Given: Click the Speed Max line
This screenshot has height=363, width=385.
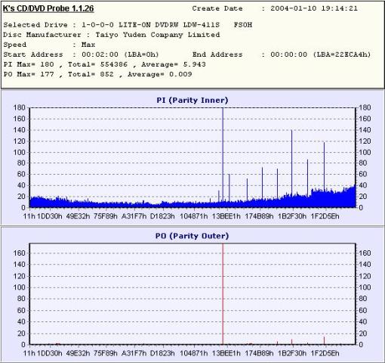Looking at the screenshot, I should (x=49, y=45).
